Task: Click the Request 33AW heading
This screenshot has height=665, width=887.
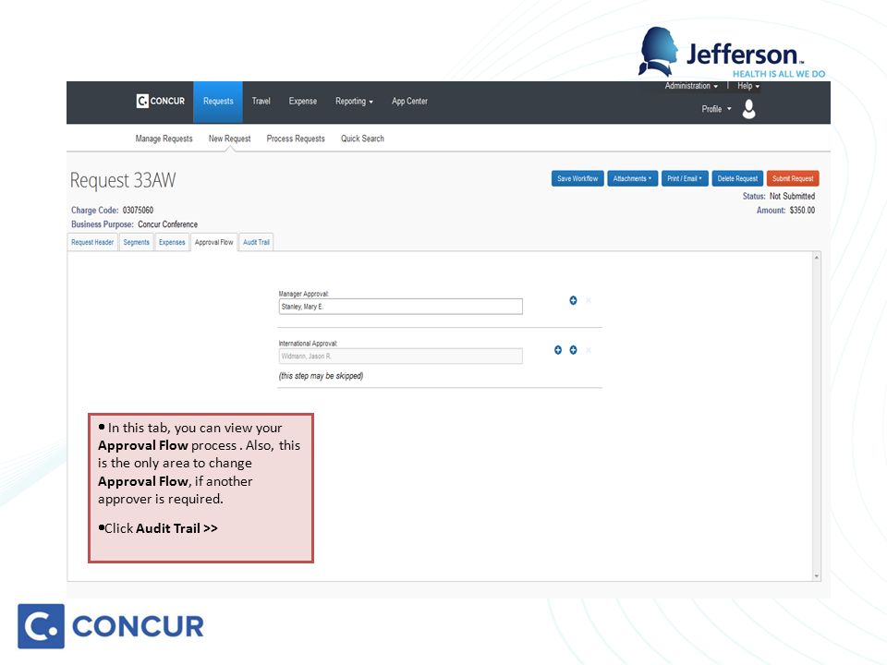Action: pos(123,180)
